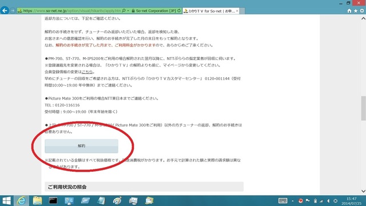Click the browser back arrow button
Image resolution: width=366 pixels, height=206 pixels.
[x=5, y=10]
